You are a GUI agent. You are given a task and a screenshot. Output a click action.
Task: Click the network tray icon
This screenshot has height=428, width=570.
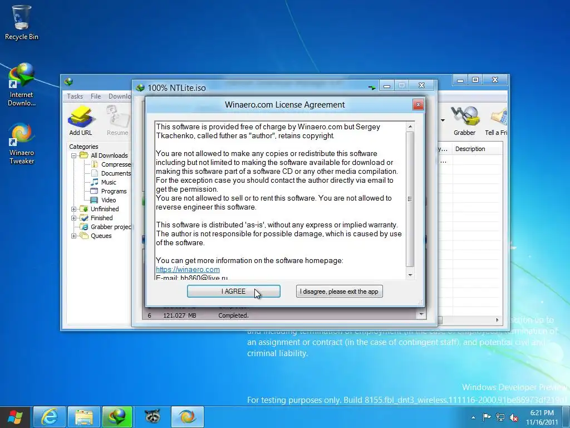coord(500,417)
